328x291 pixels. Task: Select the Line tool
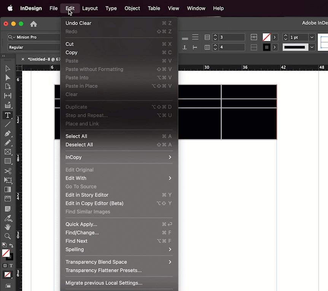8,124
